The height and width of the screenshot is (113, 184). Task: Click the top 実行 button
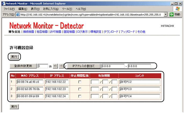click(14, 57)
